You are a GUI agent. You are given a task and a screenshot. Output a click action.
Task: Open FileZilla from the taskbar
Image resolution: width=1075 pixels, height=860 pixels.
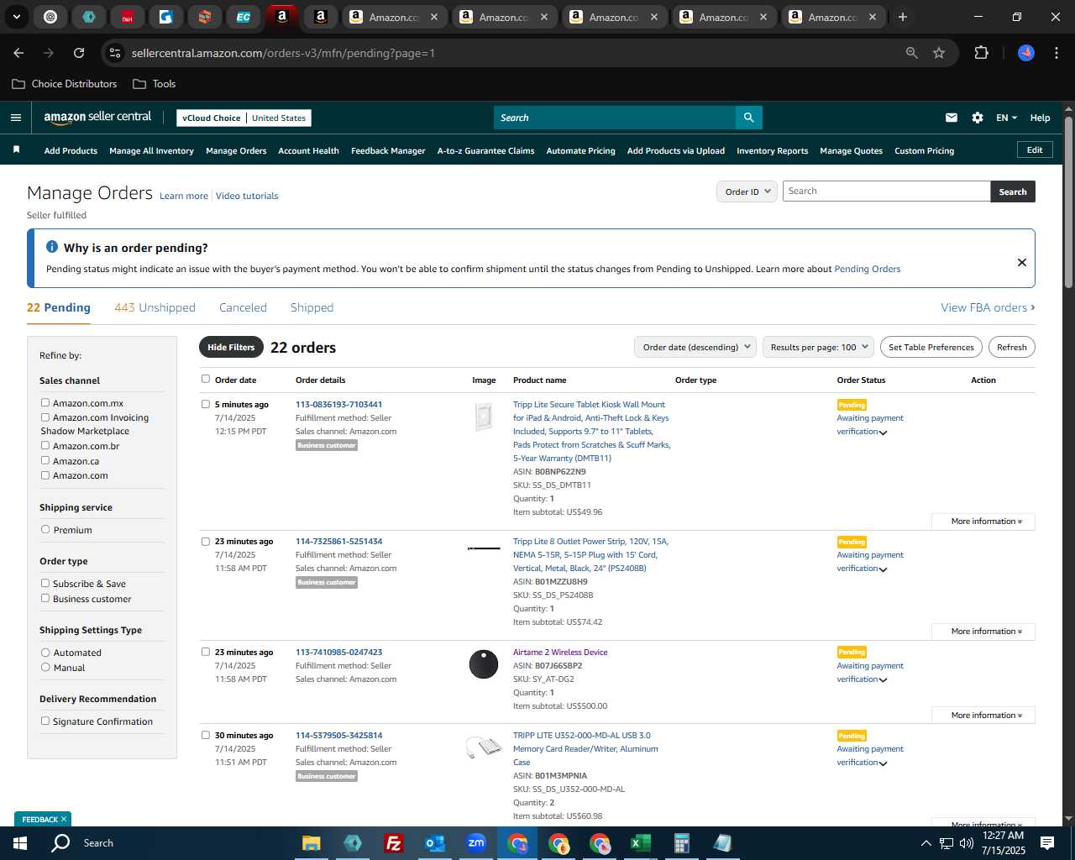(393, 843)
